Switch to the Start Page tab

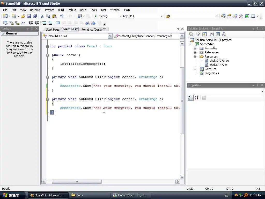(53, 30)
